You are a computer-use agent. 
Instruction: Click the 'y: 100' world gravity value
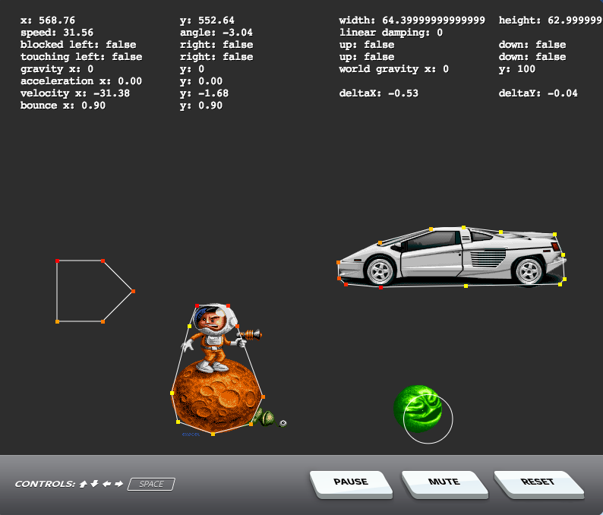pos(517,69)
